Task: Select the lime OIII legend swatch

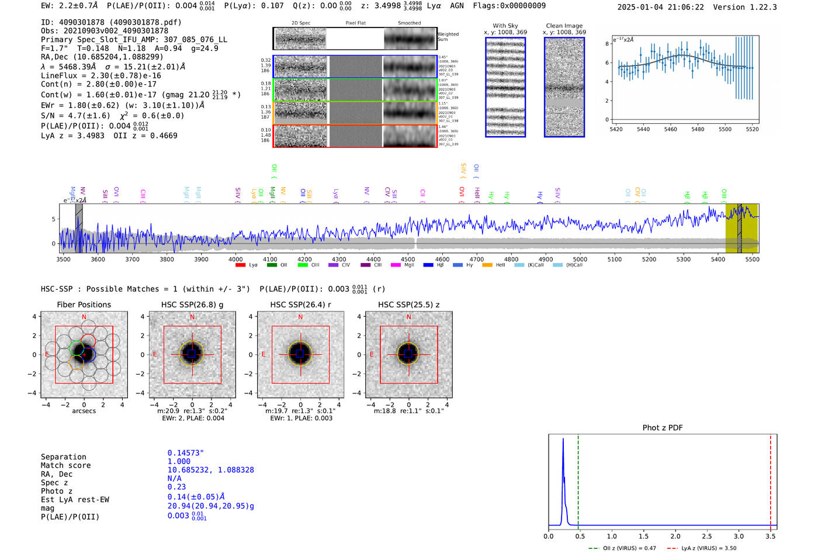Action: coord(303,265)
